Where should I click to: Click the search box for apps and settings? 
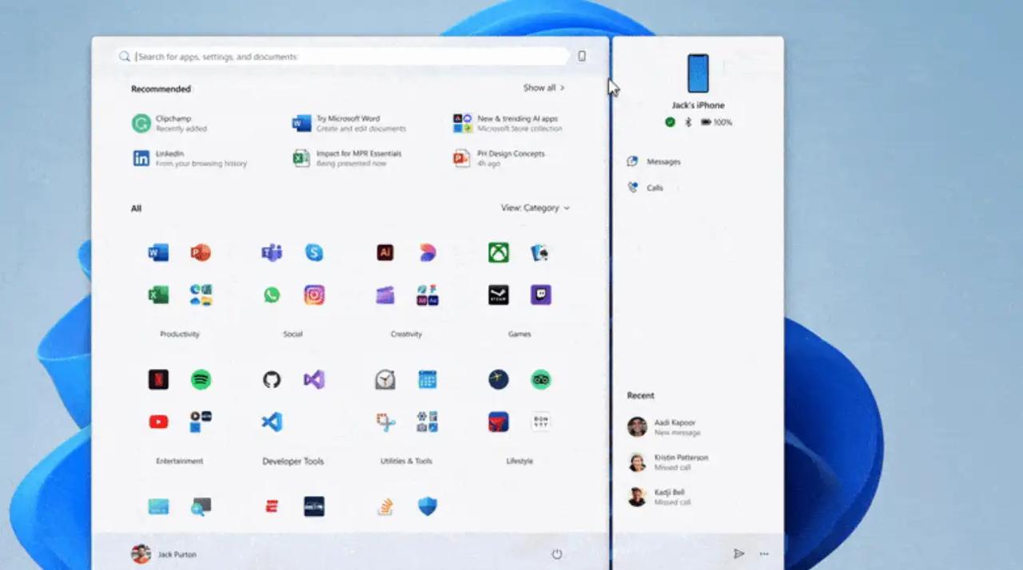click(344, 57)
